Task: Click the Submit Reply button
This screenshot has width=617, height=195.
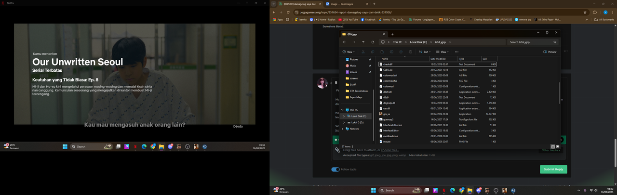Action: tap(553, 169)
